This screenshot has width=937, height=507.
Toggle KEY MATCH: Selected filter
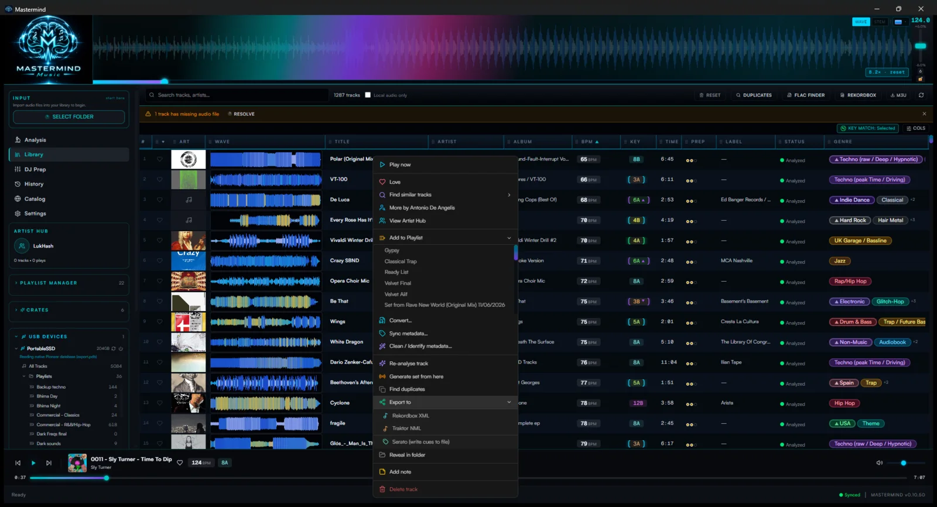pyautogui.click(x=868, y=128)
